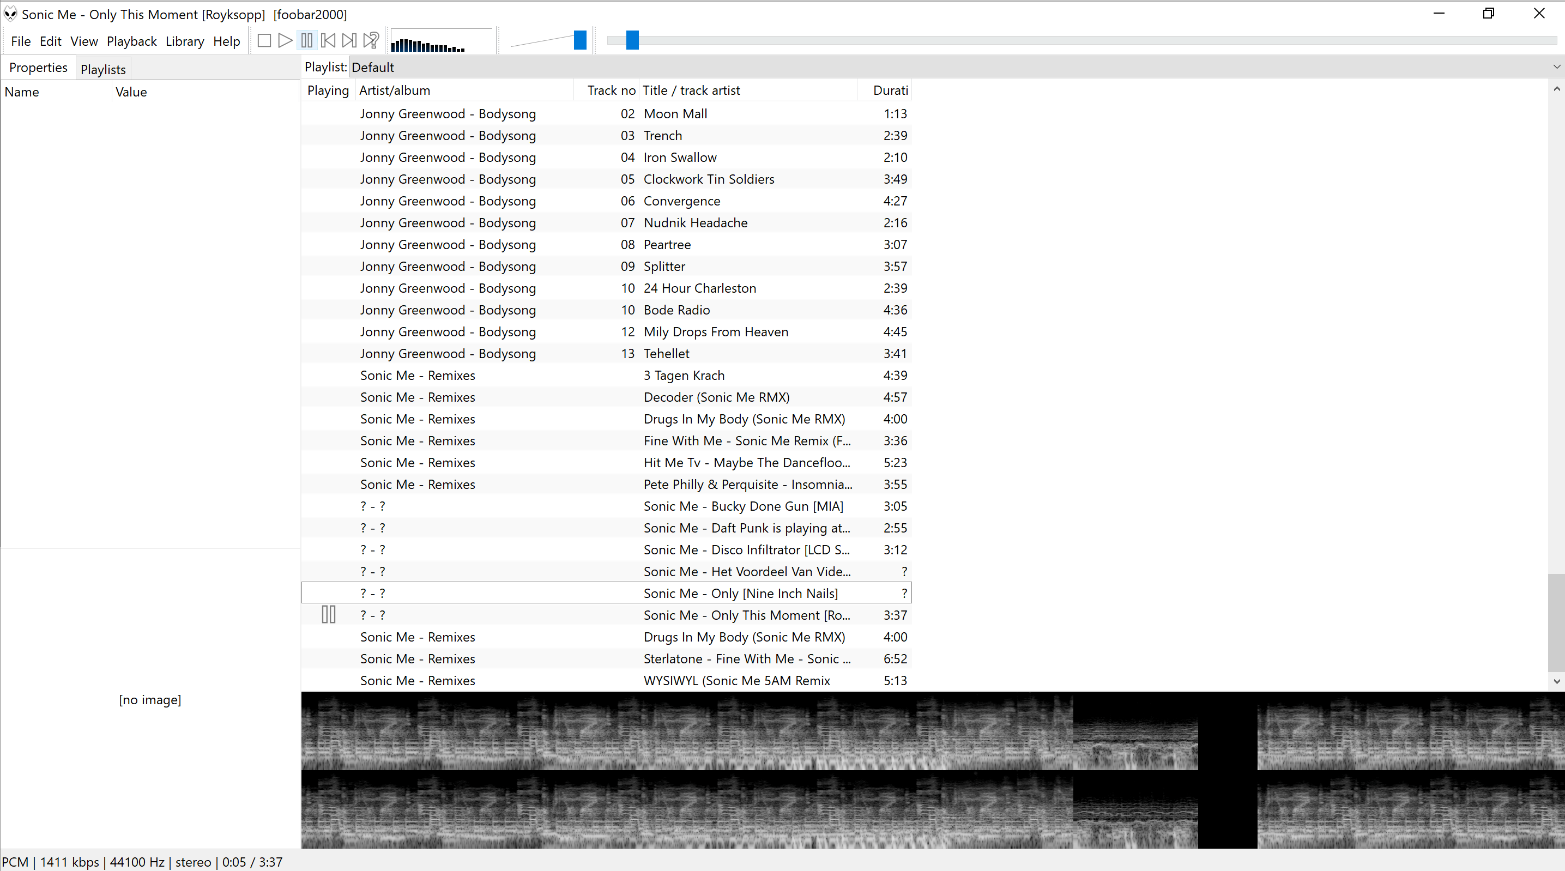Image resolution: width=1565 pixels, height=871 pixels.
Task: Open the Playback menu
Action: [131, 41]
